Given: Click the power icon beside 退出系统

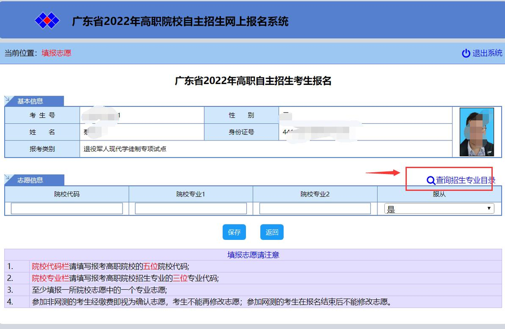Looking at the screenshot, I should 466,53.
